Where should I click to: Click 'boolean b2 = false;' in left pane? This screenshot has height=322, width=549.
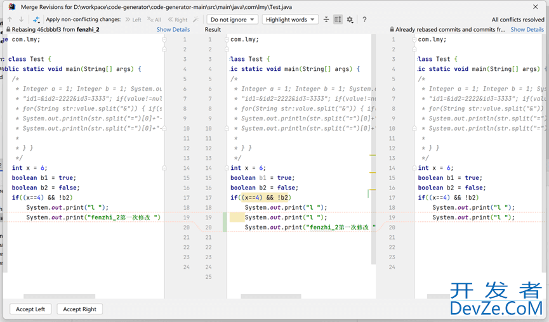pyautogui.click(x=46, y=188)
